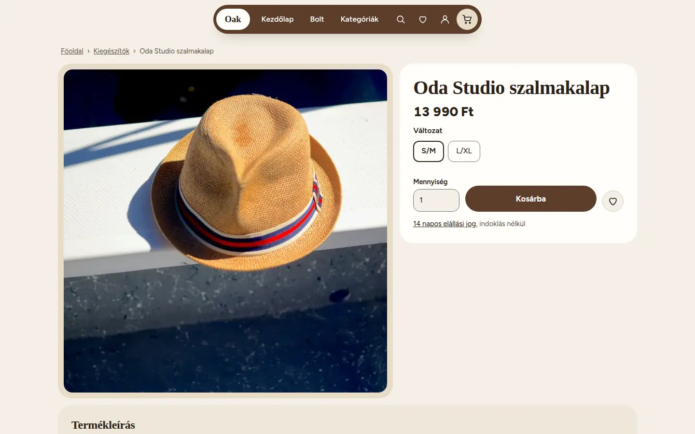Open the 14 napos elállási jog link

(x=445, y=224)
